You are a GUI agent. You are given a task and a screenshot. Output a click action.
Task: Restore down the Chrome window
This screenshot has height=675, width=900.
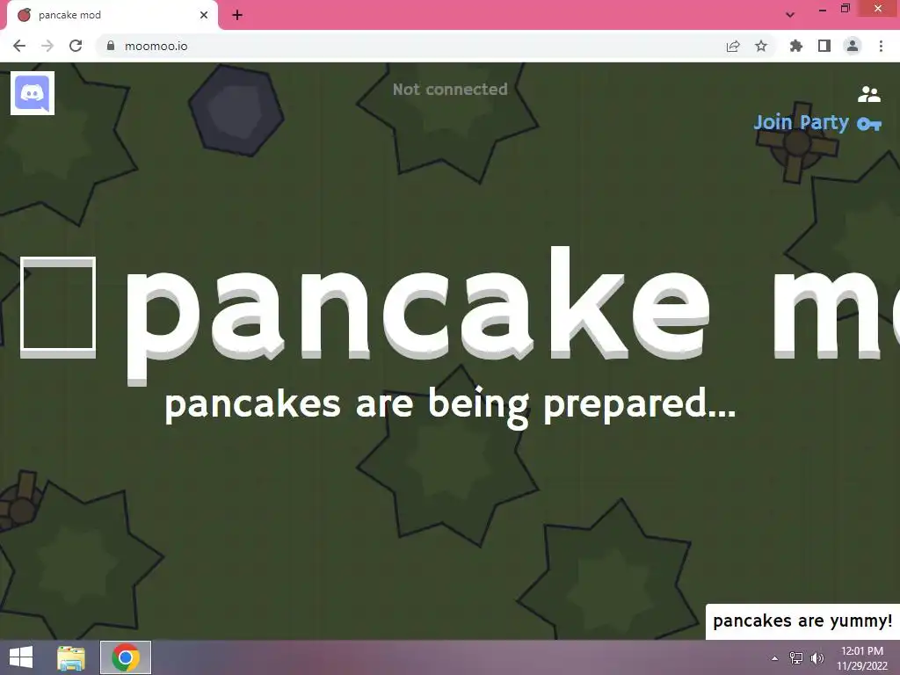pos(845,9)
